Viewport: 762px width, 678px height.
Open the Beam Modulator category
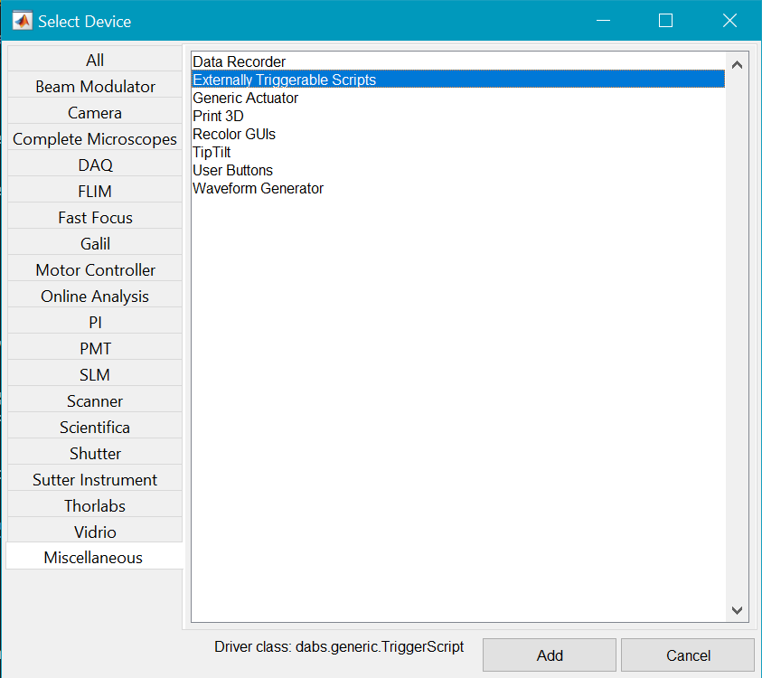(x=95, y=87)
